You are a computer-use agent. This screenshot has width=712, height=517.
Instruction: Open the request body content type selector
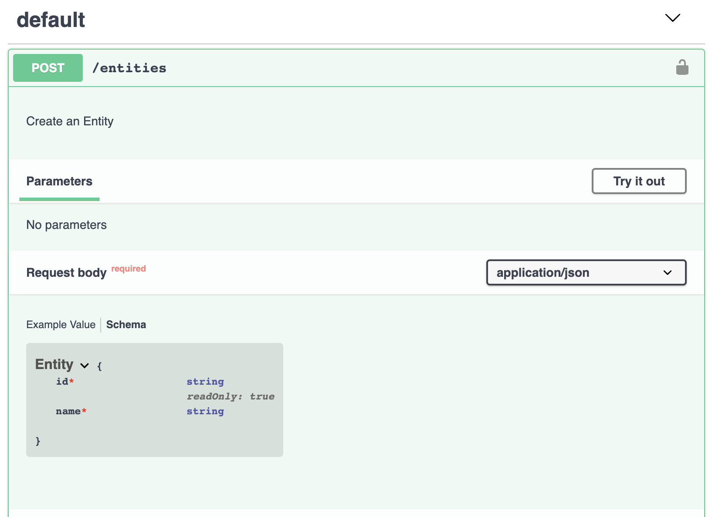[x=586, y=273]
